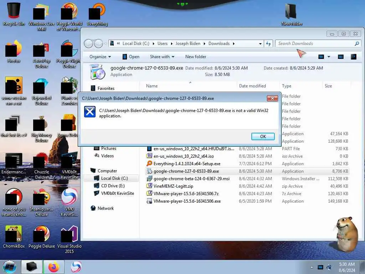Click the Windows Start orb
Screen dimensions: 365x274
pos(10,267)
